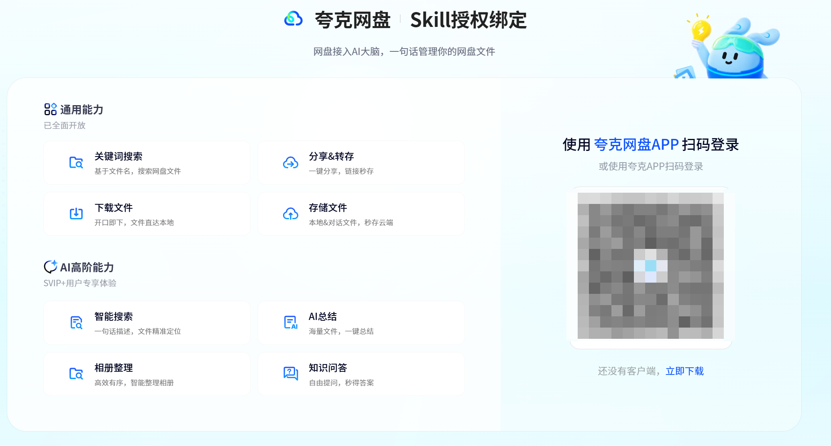Click the Skill授权绑定 heading
Viewport: 831px width, 446px height.
pos(468,20)
